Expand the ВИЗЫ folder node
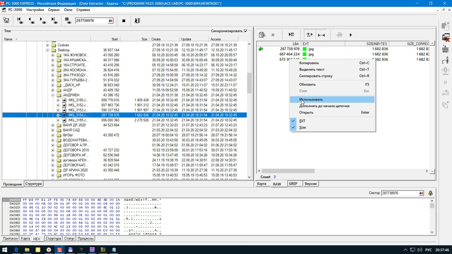 pyautogui.click(x=53, y=135)
